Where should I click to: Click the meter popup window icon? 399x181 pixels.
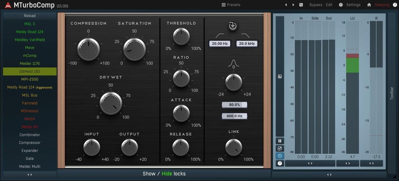pyautogui.click(x=280, y=149)
